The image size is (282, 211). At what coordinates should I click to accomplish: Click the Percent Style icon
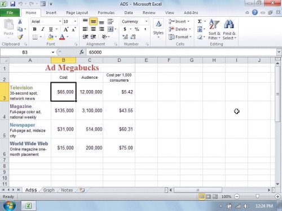pos(136,29)
